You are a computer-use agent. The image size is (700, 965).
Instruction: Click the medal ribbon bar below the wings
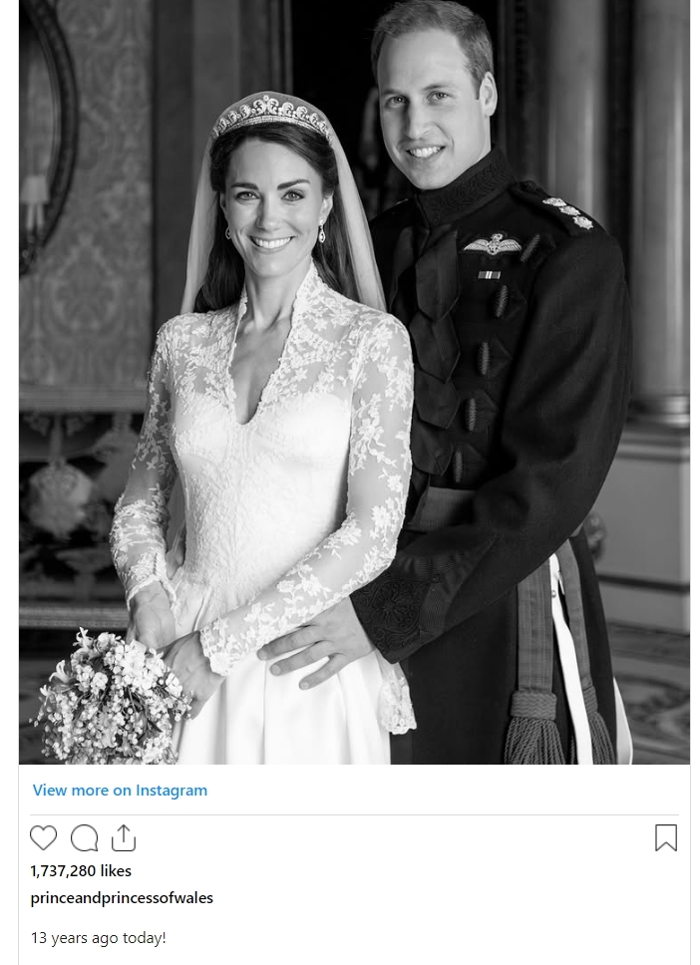pyautogui.click(x=489, y=275)
